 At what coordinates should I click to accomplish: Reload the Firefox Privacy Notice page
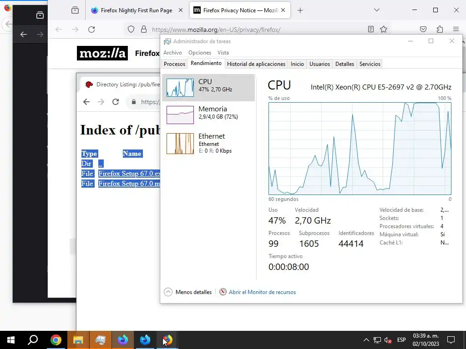(x=91, y=30)
